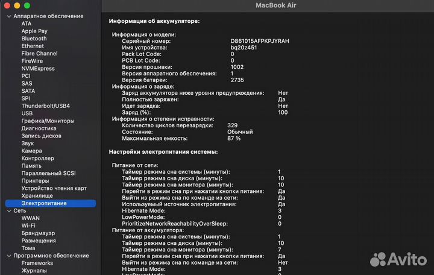Collapse the Сеть section

(x=9, y=211)
